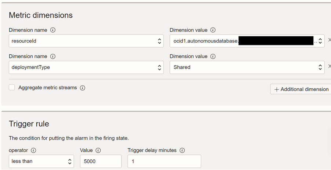Focus the Trigger delay minutes field

click(164, 161)
